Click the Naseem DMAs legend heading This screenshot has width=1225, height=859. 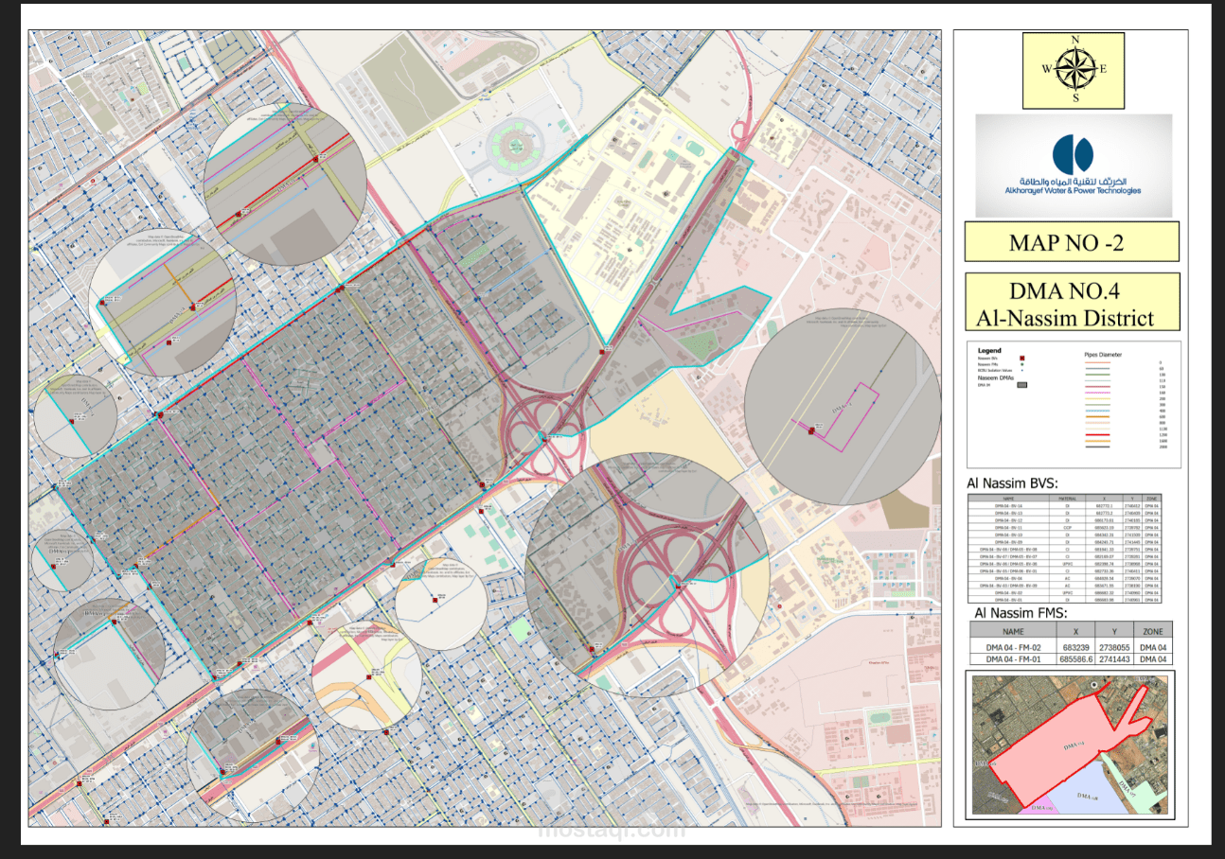tap(996, 378)
